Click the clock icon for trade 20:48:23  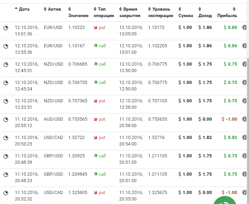6,175
